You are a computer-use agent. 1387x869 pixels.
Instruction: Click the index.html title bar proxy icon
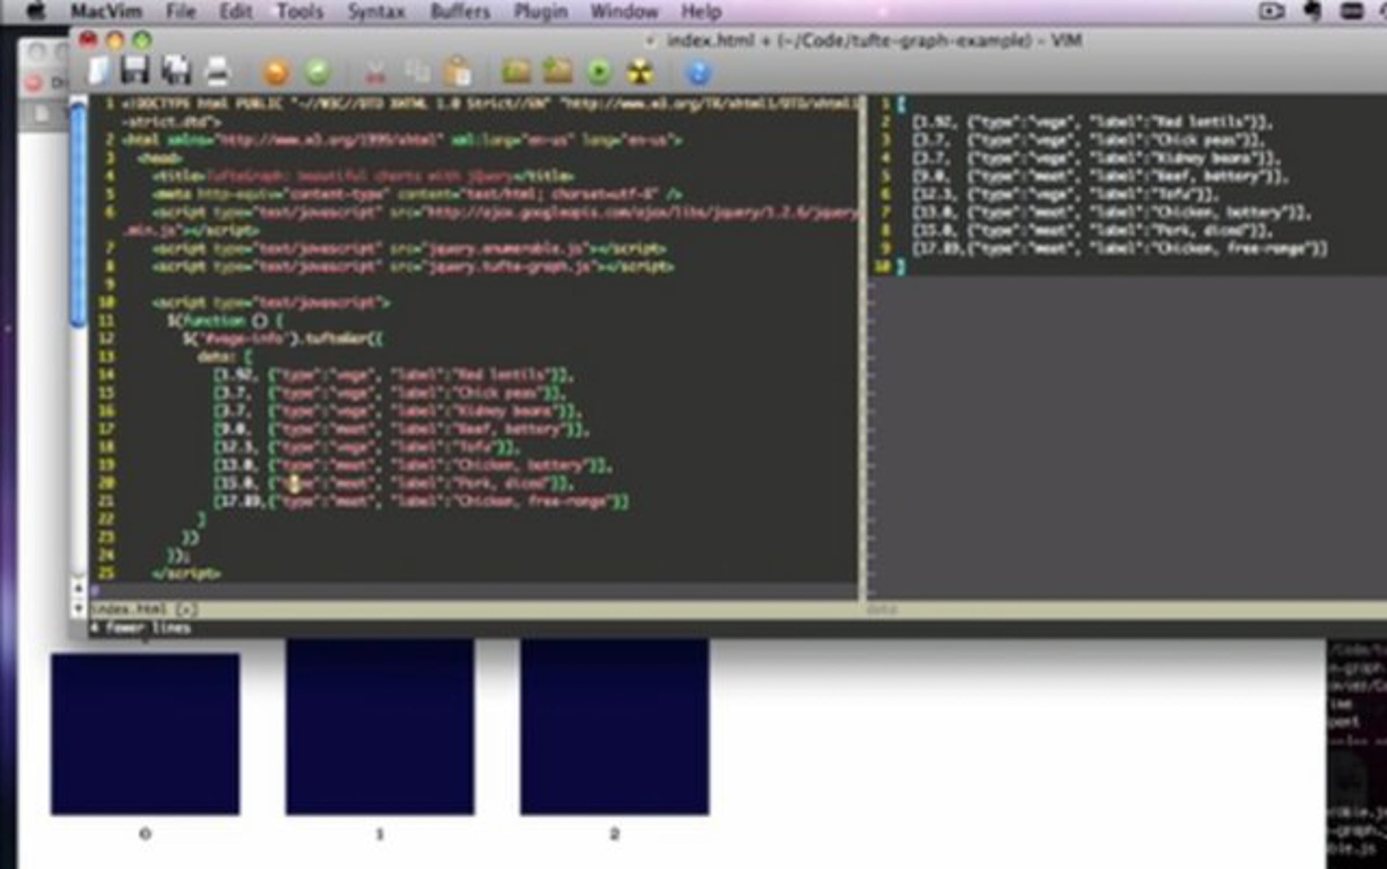(x=651, y=41)
